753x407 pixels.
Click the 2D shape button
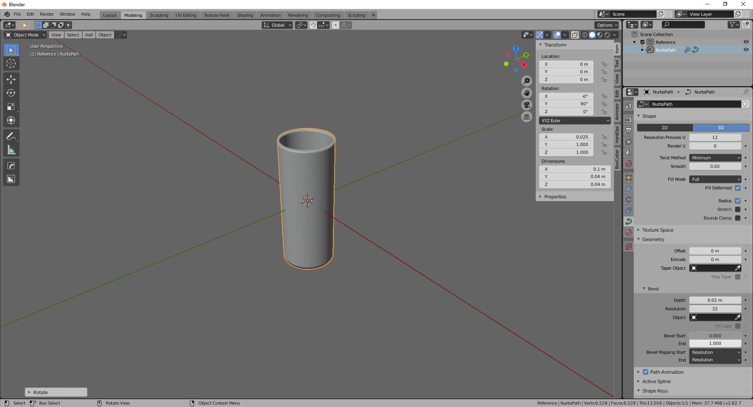pos(665,128)
